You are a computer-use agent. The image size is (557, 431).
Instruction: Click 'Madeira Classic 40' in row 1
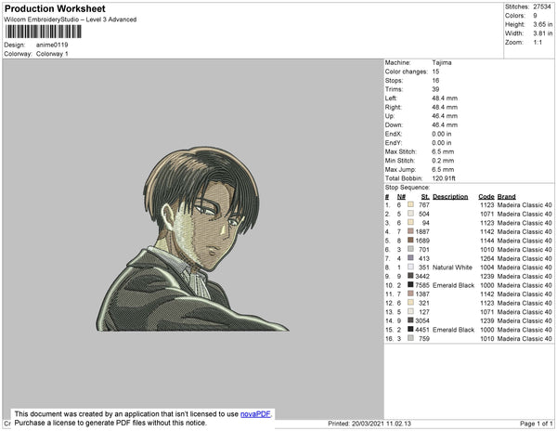(x=525, y=205)
